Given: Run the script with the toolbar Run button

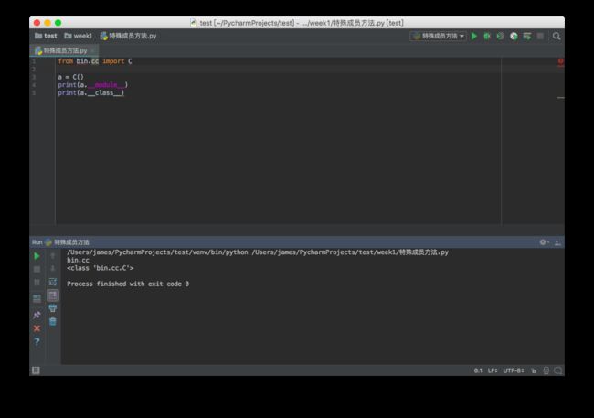Looking at the screenshot, I should (x=474, y=36).
